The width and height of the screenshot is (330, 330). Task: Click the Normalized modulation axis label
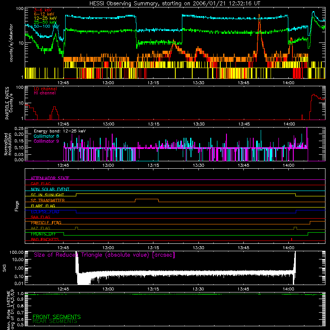(8, 144)
